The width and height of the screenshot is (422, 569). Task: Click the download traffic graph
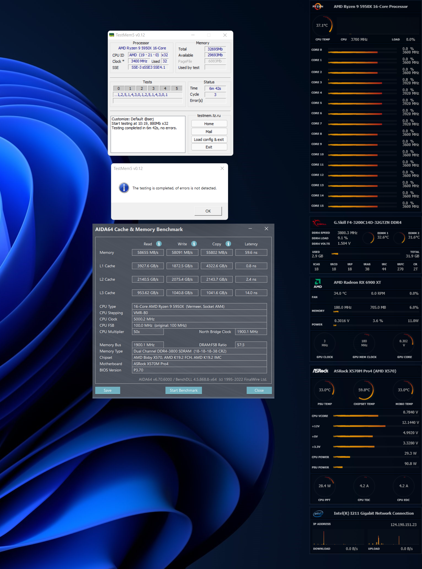pyautogui.click(x=338, y=538)
